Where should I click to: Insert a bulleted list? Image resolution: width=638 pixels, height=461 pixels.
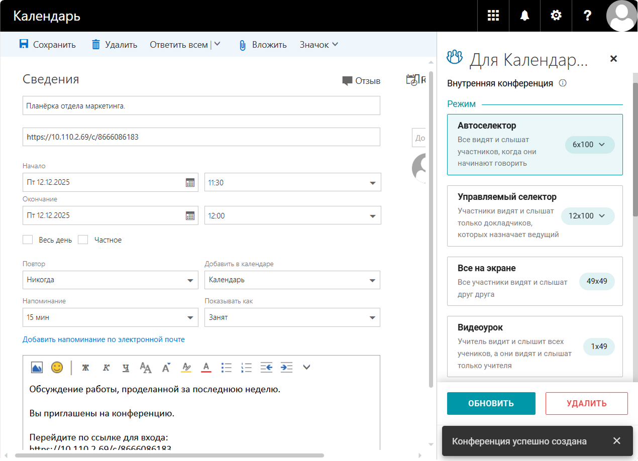coord(227,367)
